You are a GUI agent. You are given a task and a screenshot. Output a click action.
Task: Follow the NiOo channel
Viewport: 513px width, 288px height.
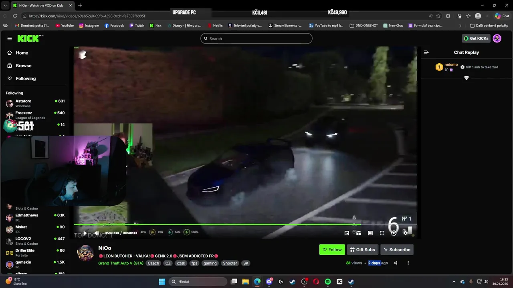[332, 250]
